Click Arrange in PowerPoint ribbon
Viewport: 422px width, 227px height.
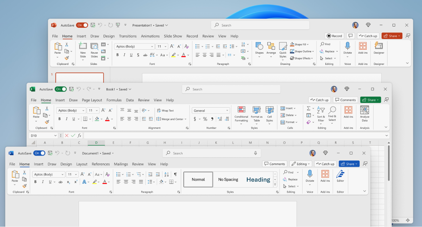click(271, 49)
